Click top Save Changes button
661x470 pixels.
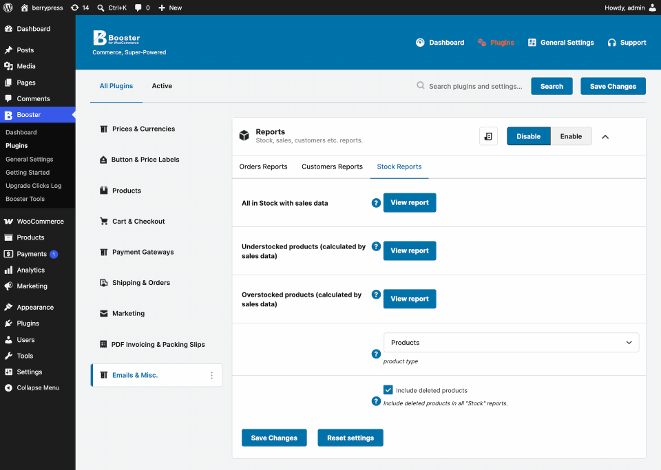613,86
